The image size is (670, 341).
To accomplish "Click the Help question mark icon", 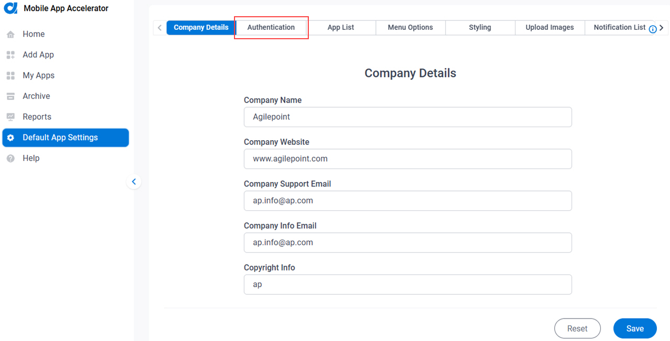I will click(10, 158).
